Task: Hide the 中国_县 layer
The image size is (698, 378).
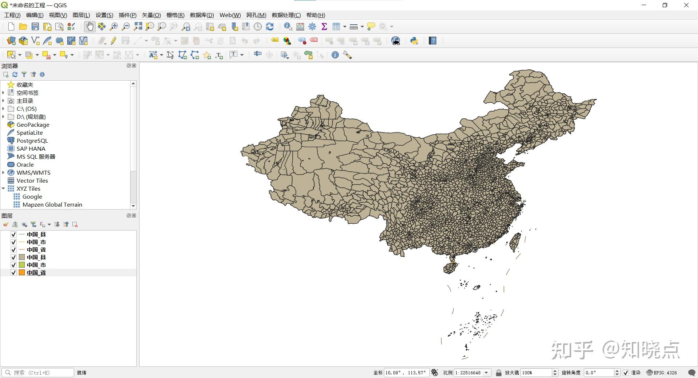Action: point(13,235)
